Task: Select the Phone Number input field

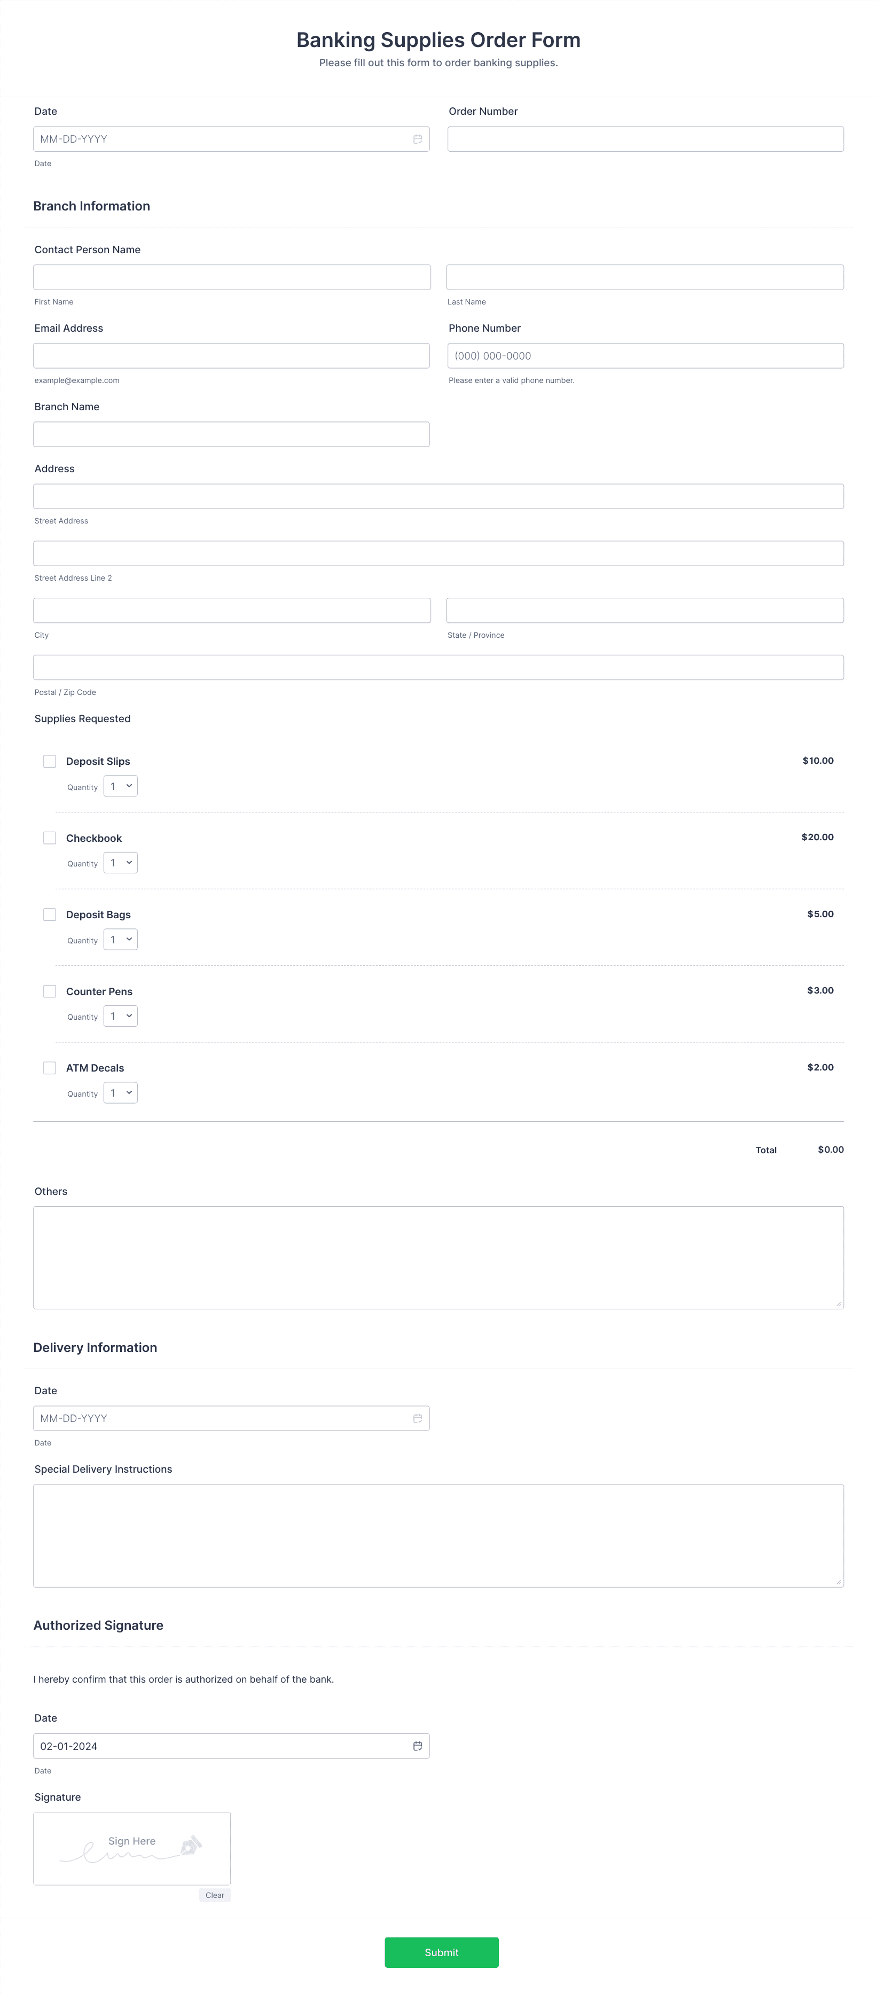Action: click(x=646, y=356)
